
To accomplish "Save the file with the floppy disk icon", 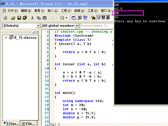I will click(19, 18).
